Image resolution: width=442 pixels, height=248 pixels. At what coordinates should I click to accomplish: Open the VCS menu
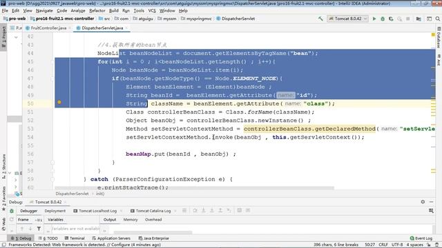tap(152, 11)
